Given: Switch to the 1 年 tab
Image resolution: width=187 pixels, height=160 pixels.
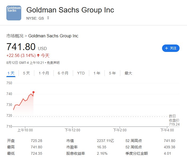Looking at the screenshot, I should pos(97,73).
